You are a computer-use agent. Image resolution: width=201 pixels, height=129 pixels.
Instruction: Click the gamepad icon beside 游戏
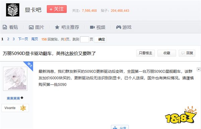[x=119, y=27]
